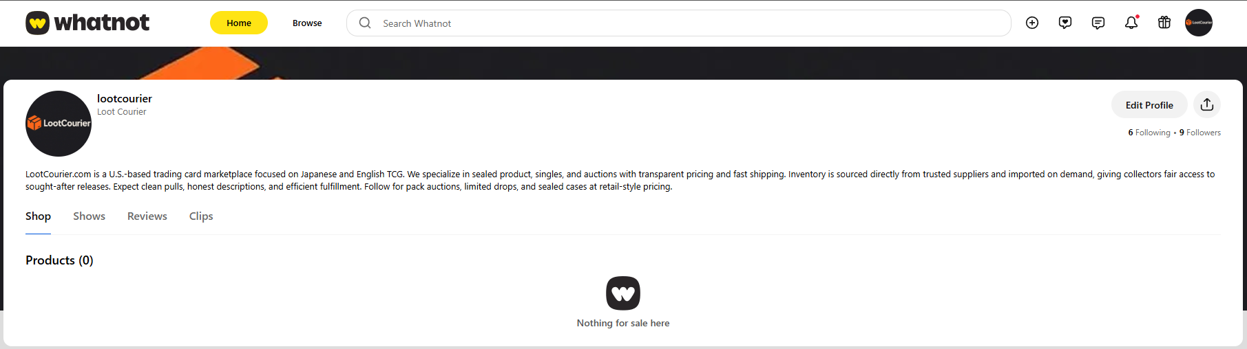Click the magnifying glass search icon

[365, 23]
